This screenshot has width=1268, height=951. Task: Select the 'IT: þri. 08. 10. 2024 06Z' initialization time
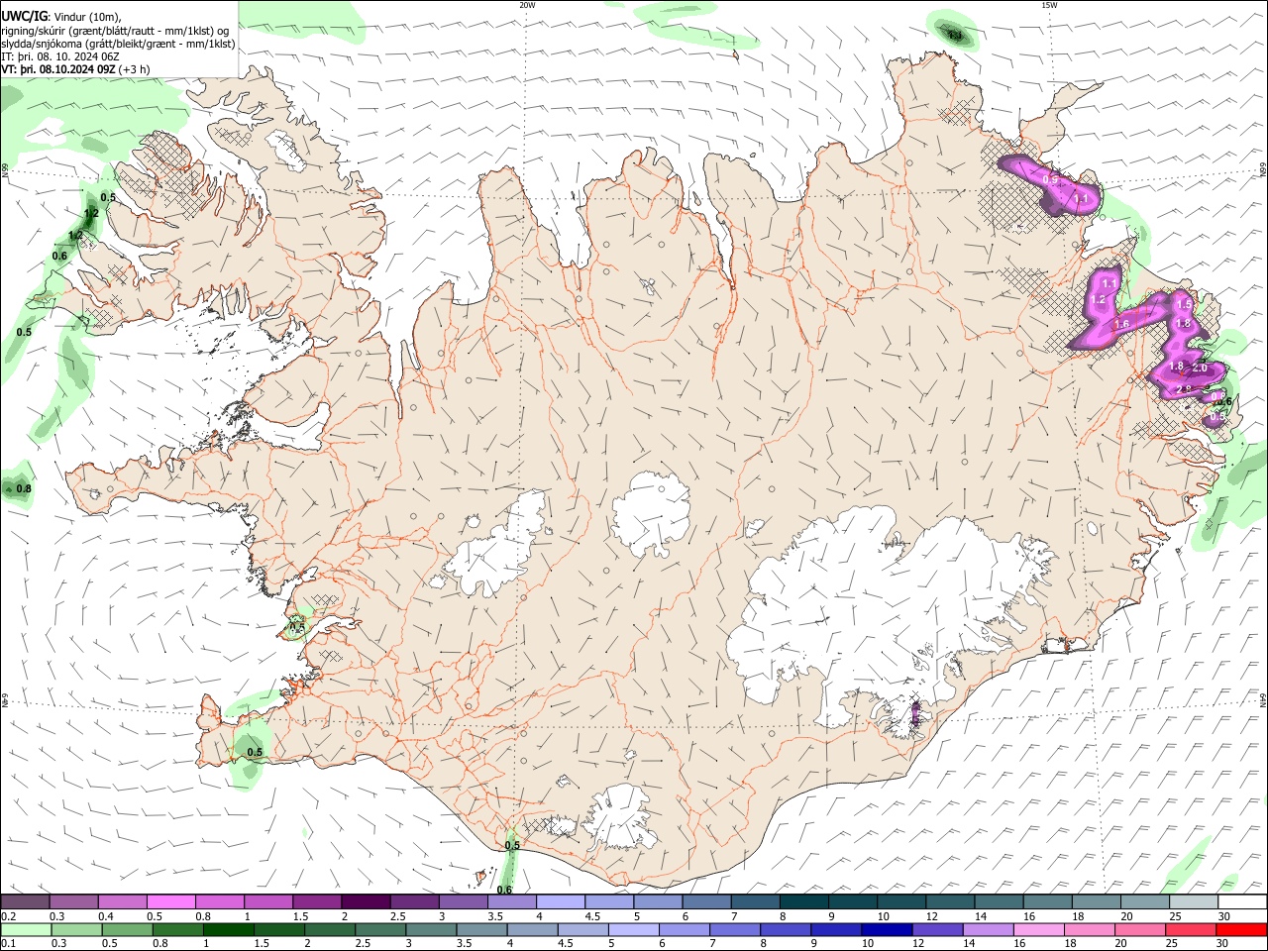click(x=60, y=56)
